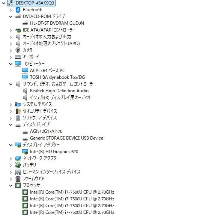Expand オーディオ処理オブジェクト (APO) category
The width and height of the screenshot is (215, 215).
(11, 44)
